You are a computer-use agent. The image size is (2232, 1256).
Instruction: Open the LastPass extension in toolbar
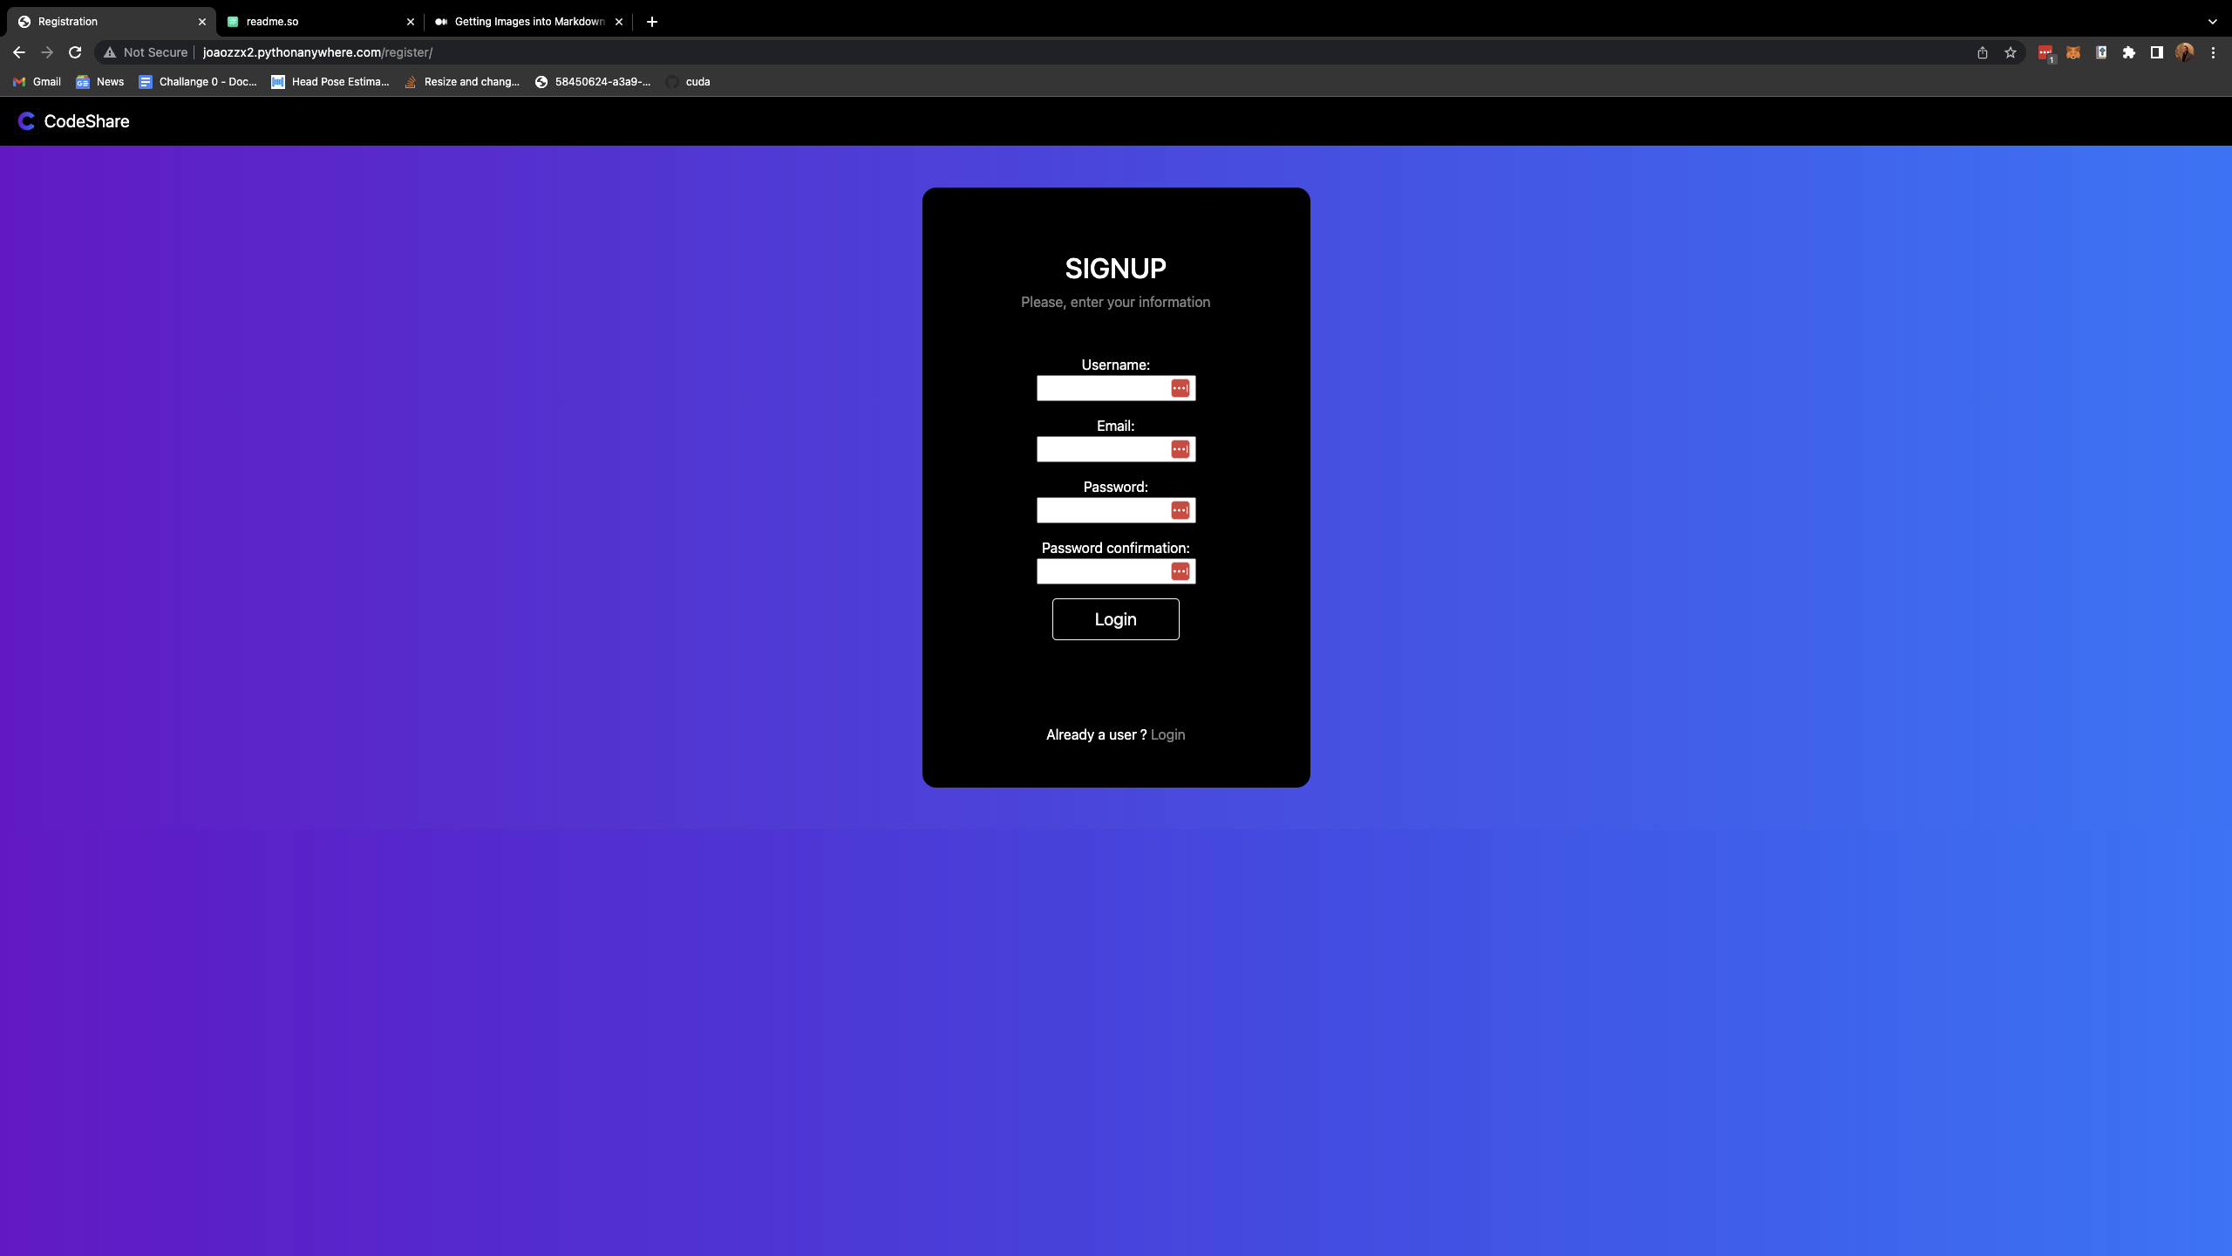click(x=2045, y=52)
